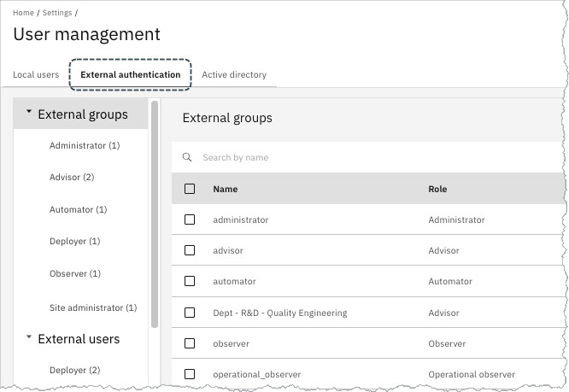Check the administrator row checkbox
The height and width of the screenshot is (392, 569).
tap(190, 219)
